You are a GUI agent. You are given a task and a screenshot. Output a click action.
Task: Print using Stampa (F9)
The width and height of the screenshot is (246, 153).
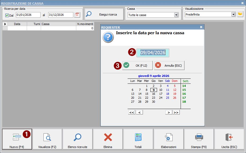point(199,139)
